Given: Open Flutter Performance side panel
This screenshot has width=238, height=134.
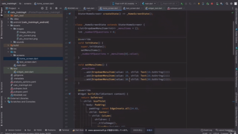Looking at the screenshot, I should point(237,77).
